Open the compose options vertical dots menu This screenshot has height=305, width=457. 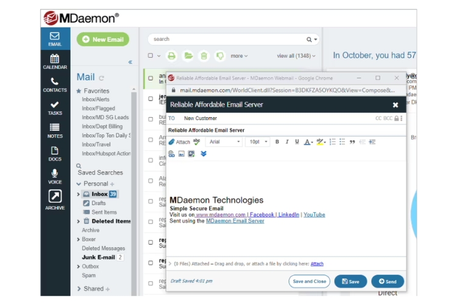pos(402,118)
